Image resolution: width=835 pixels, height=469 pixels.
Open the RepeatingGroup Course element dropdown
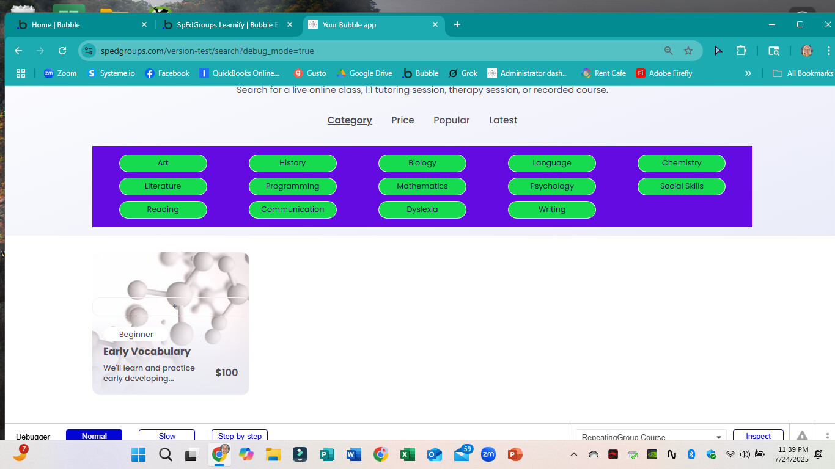click(651, 436)
